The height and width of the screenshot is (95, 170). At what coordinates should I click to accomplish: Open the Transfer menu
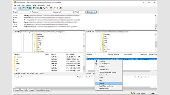point(29,5)
